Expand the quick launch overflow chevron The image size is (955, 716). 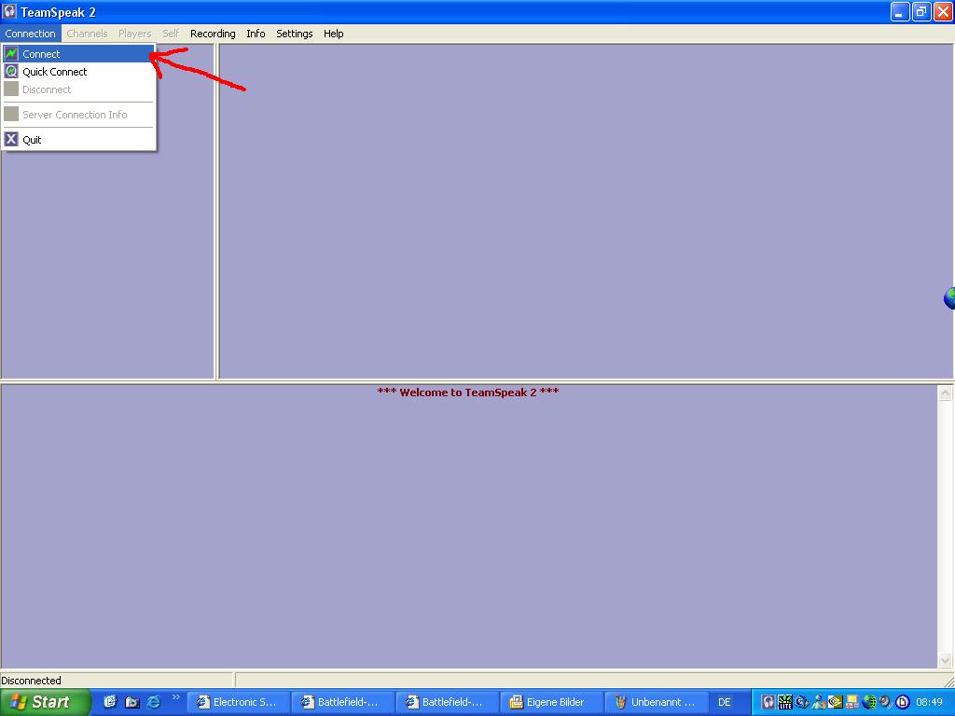[x=176, y=697]
